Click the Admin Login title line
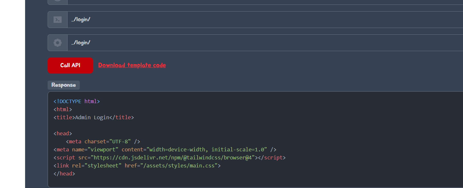The image size is (463, 188). coord(94,117)
